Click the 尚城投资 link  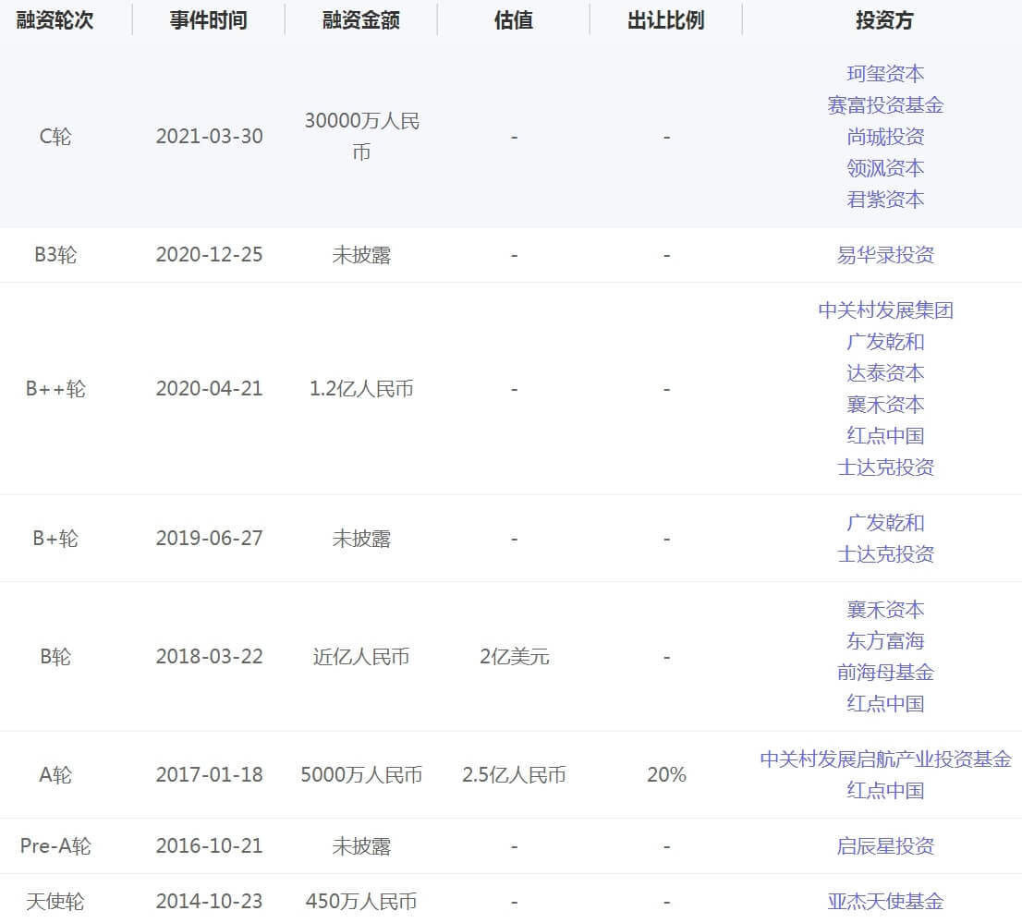click(x=885, y=137)
